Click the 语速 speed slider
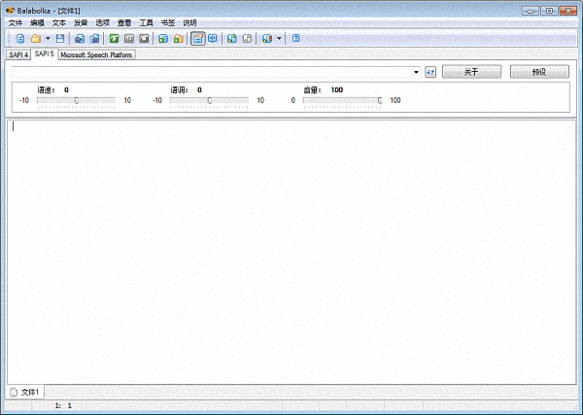Viewport: 583px width, 415px height. (76, 100)
